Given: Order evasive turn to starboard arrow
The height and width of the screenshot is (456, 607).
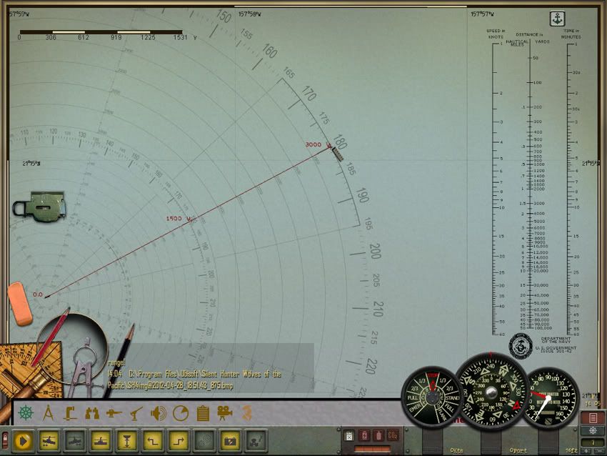Looking at the screenshot, I should coord(179,441).
